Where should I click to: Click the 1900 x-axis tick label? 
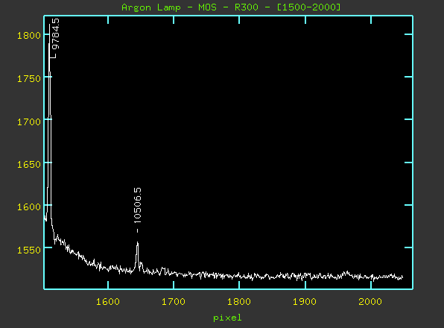point(305,302)
